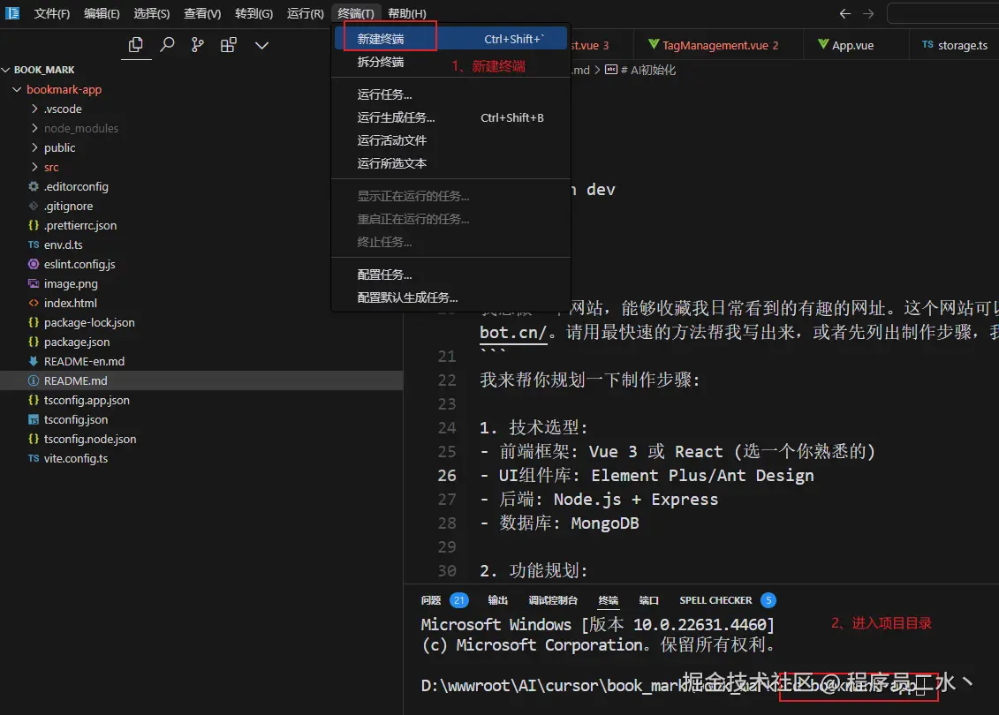Open the Explorer files icon
The image size is (999, 715).
click(136, 45)
